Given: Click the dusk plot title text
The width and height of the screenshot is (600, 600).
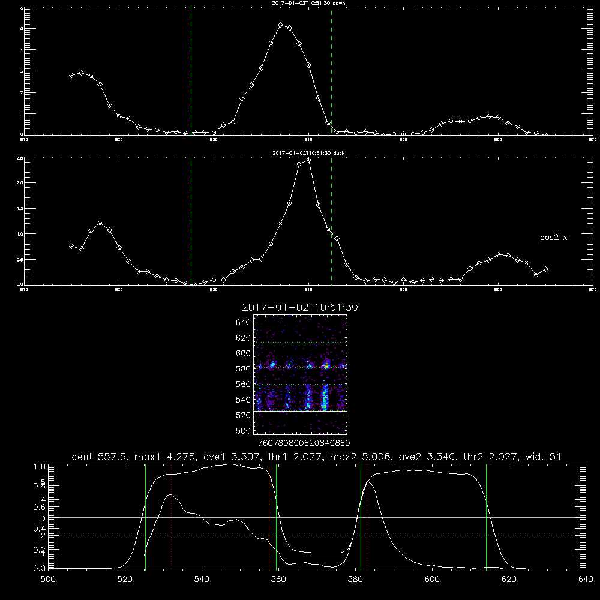Looking at the screenshot, I should coord(308,153).
